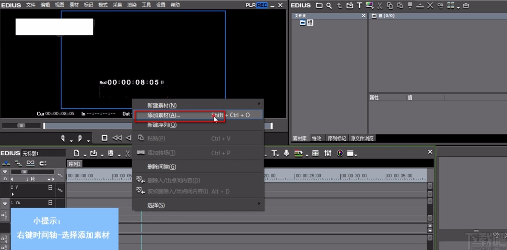Select 添加素材(A)... from the context menu

[x=164, y=115]
